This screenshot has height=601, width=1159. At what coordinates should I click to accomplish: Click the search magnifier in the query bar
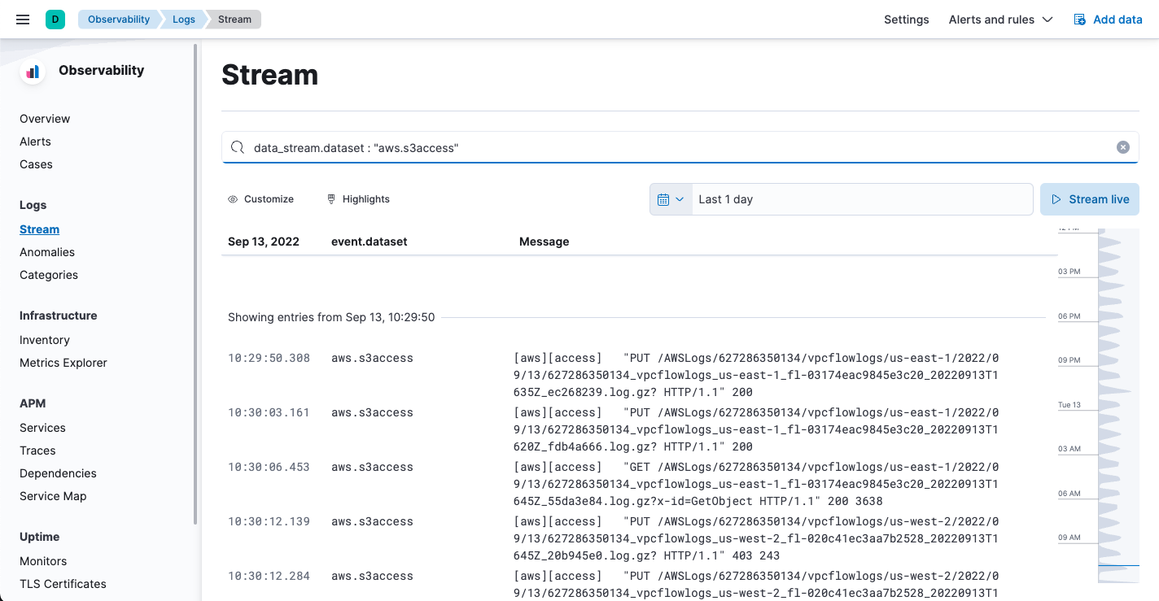point(237,147)
